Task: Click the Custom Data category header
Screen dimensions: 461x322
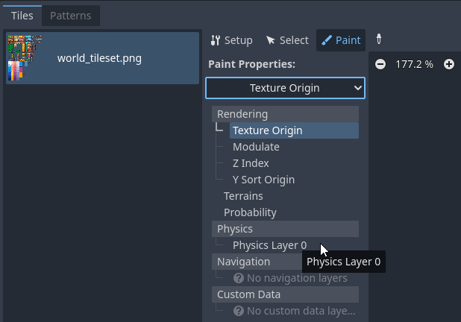Action: pos(248,294)
